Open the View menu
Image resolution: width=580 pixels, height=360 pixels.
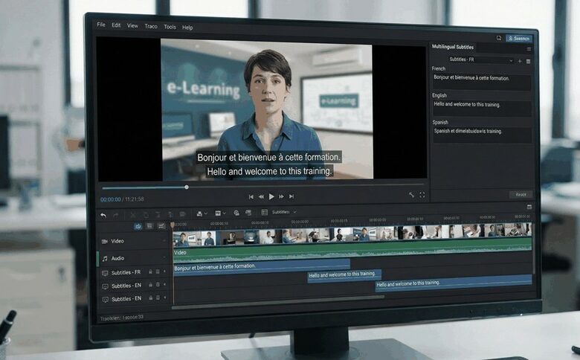click(132, 25)
